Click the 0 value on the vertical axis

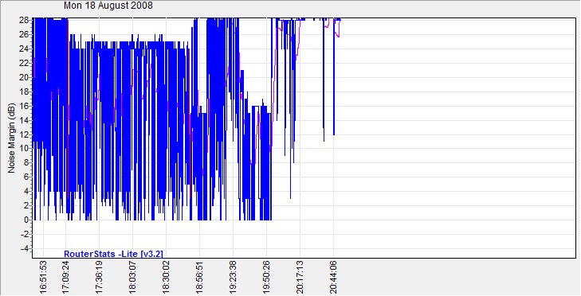(x=26, y=220)
